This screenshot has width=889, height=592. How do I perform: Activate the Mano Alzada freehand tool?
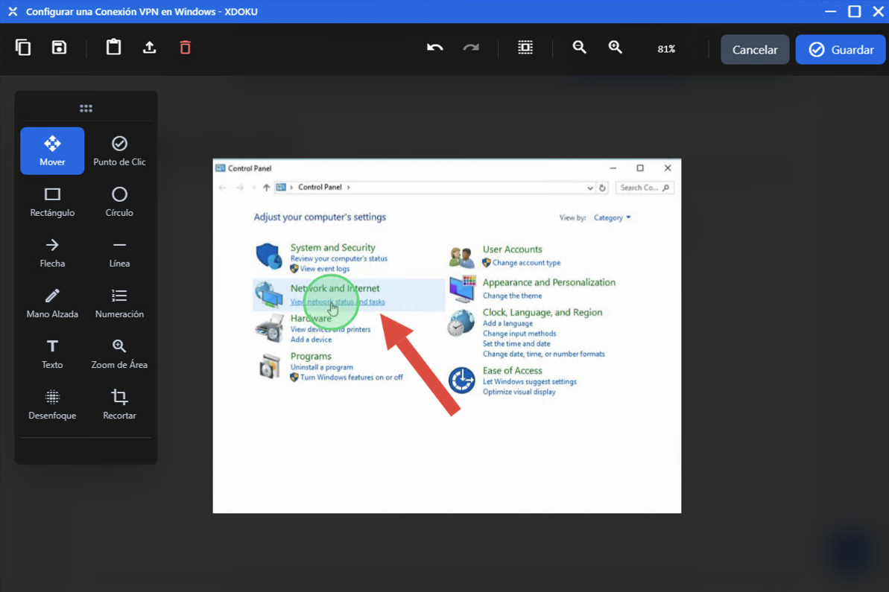tap(52, 303)
